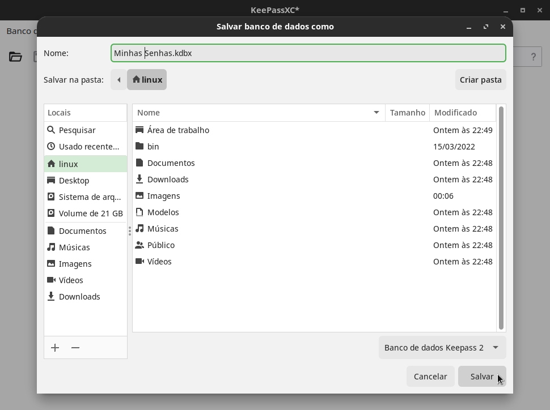Sort by Tamanho column header
The height and width of the screenshot is (410, 550).
(x=407, y=113)
